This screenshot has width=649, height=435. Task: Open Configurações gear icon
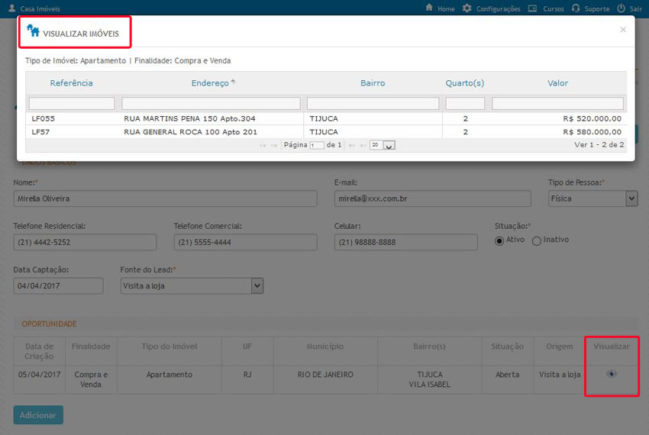(467, 8)
